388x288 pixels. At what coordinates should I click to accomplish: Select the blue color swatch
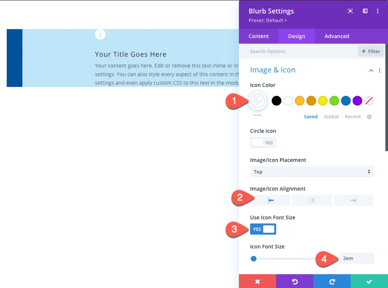346,101
